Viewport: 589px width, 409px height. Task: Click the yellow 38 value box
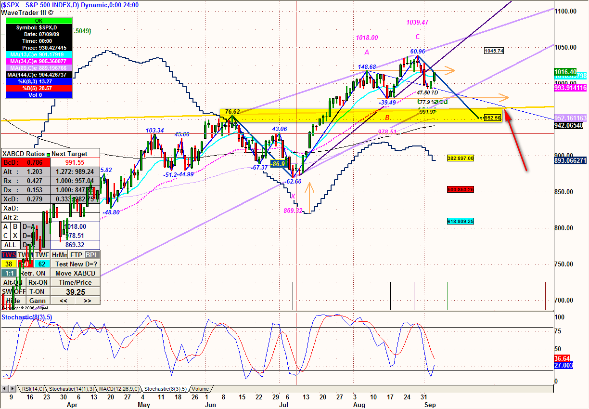coord(9,264)
